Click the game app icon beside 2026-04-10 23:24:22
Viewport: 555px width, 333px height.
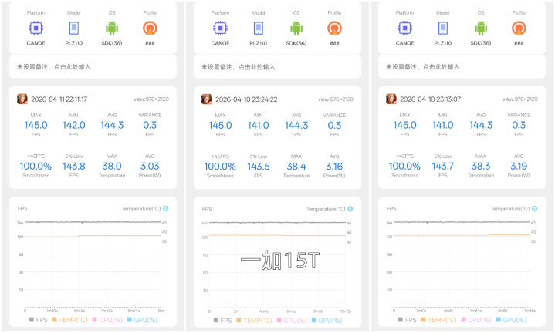point(206,99)
